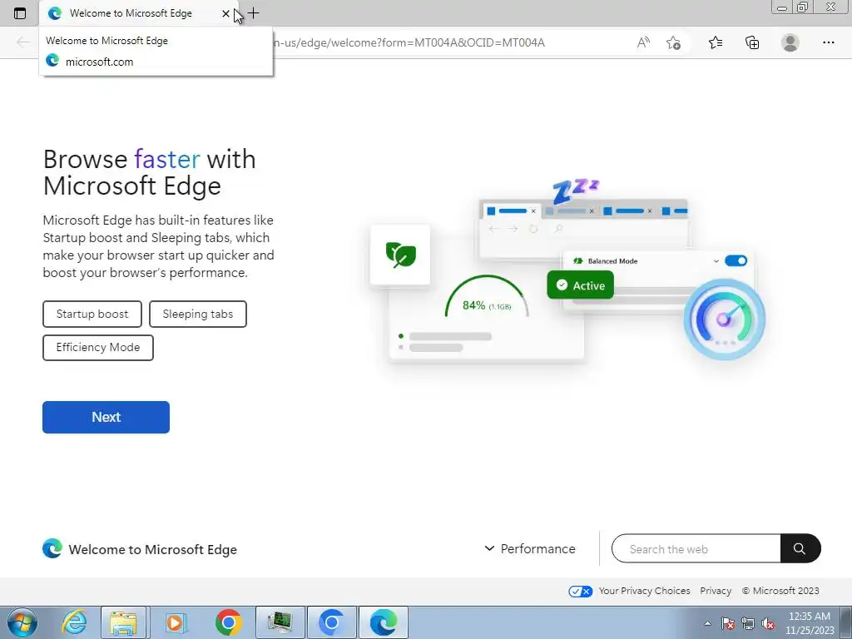
Task: Click the profile avatar icon
Action: 790,42
